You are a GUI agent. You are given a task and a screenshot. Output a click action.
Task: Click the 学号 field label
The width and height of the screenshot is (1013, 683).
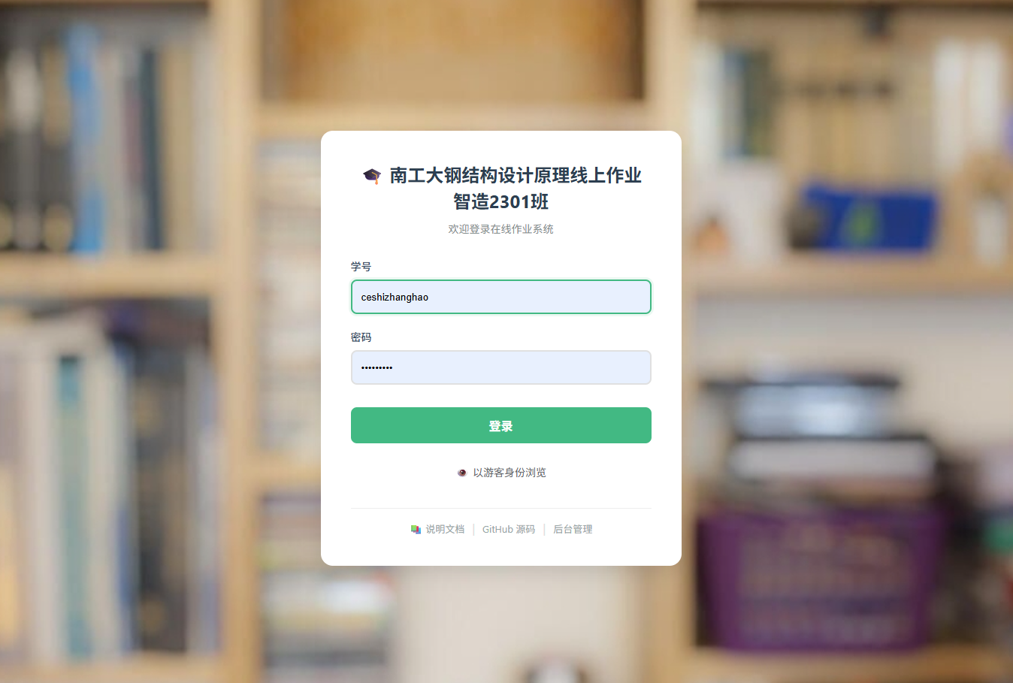(361, 267)
